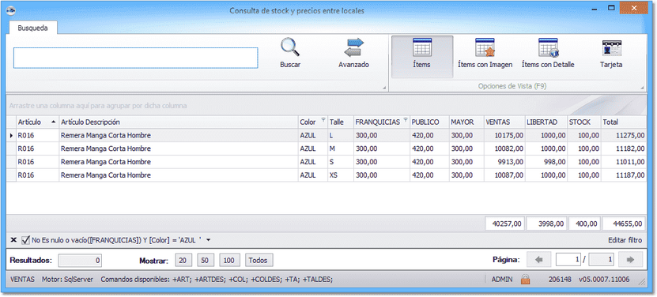Go to previous page arrow
Screen dimensions: 657x297
(539, 260)
